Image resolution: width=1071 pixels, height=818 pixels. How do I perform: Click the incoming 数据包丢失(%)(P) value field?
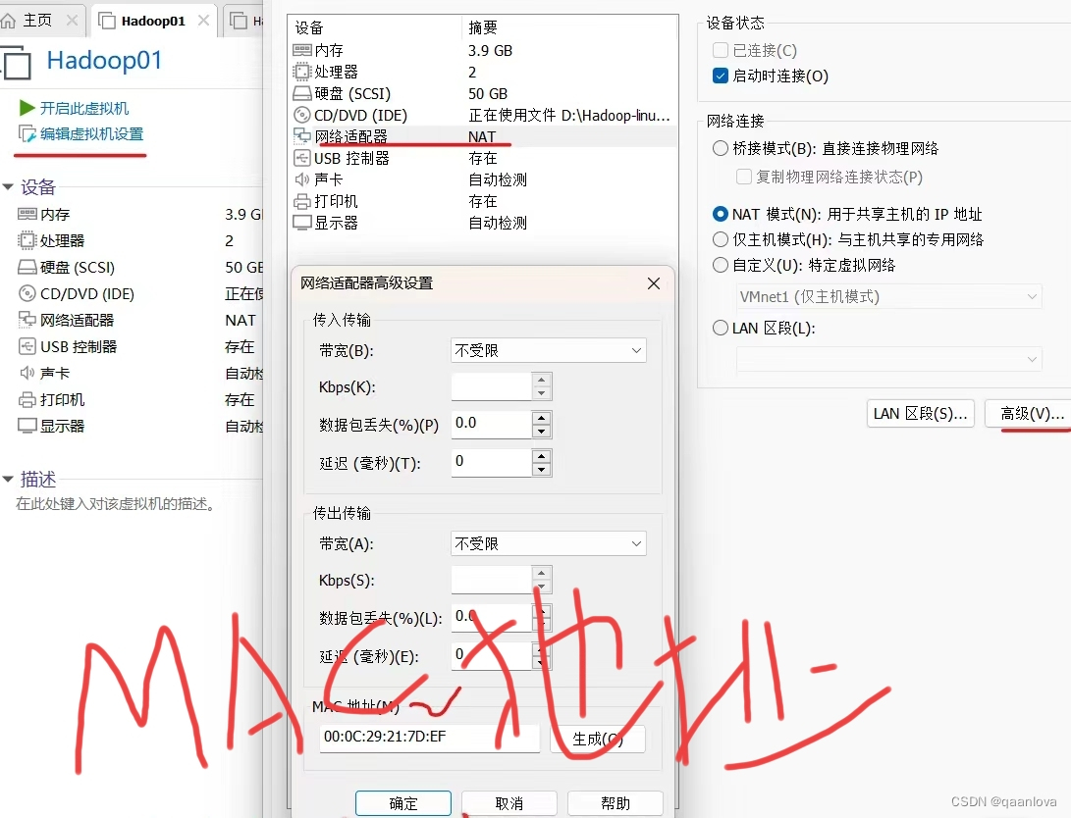[492, 425]
